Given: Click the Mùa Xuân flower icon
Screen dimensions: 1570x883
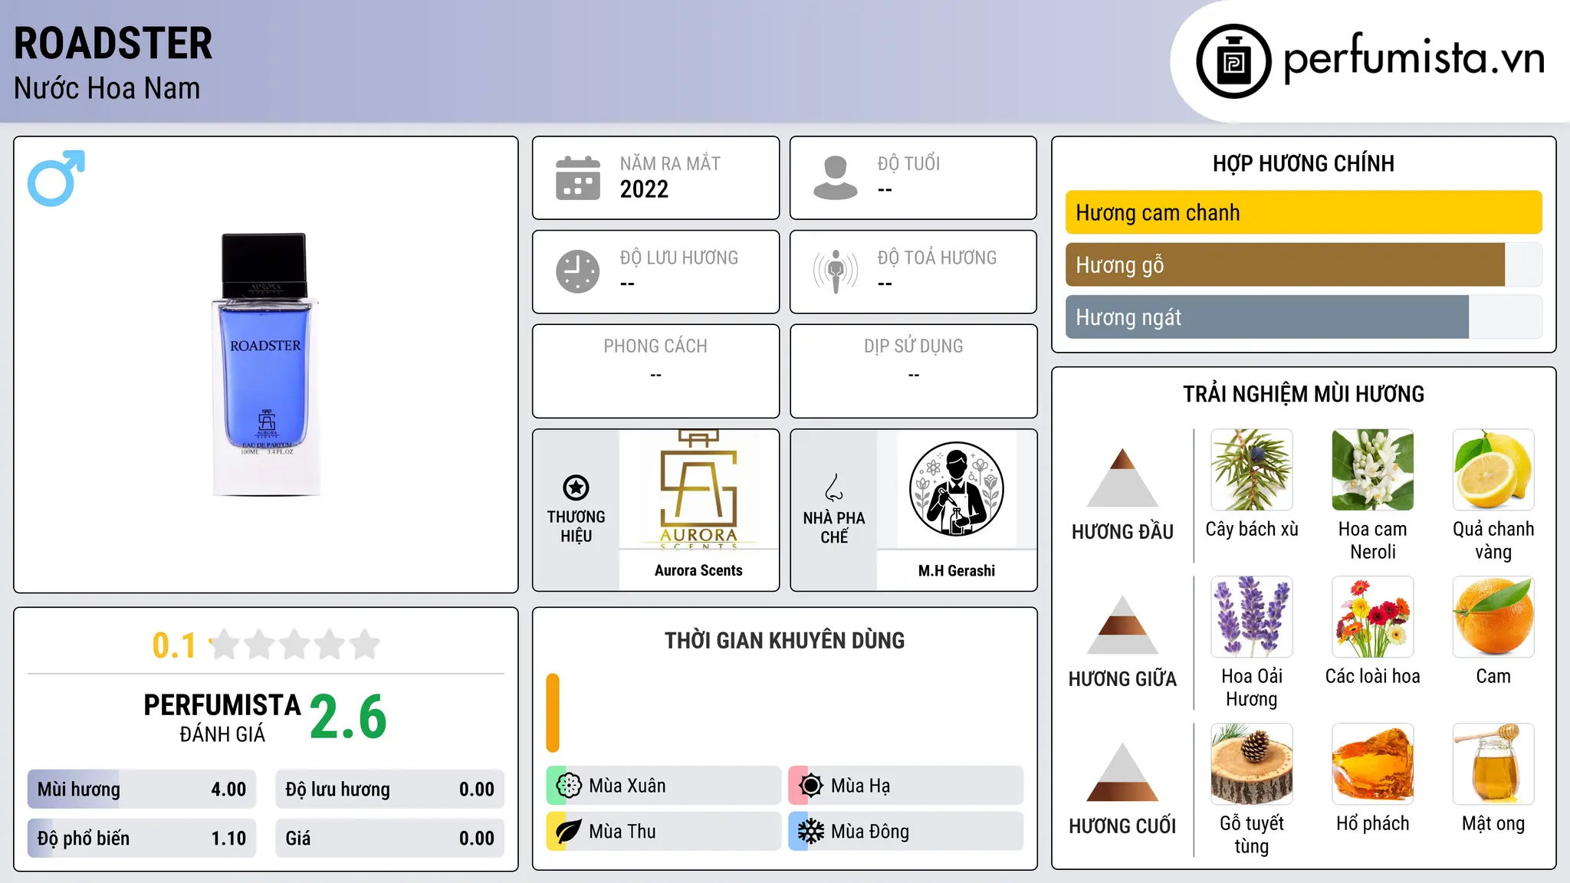Looking at the screenshot, I should [x=569, y=786].
